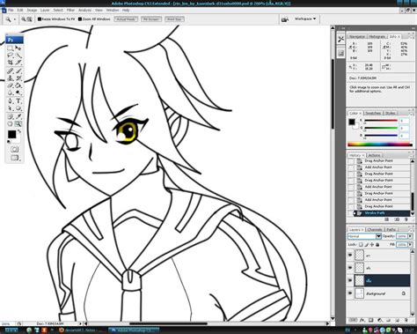Open Tool Presets from collapsed dock

pos(340,40)
